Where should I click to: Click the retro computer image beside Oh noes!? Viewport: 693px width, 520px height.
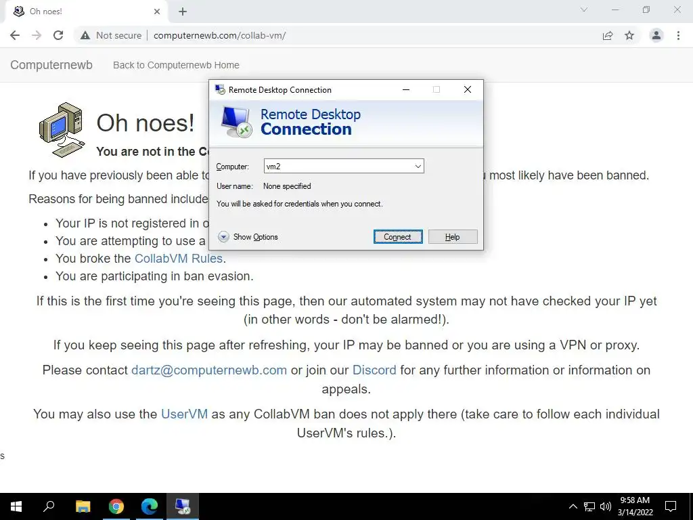tap(62, 129)
